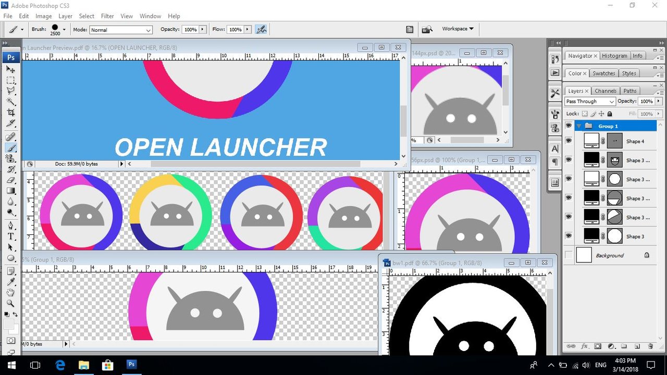Screen dimensions: 667x375
Task: Click the airbrush icon in options bar
Action: [261, 30]
